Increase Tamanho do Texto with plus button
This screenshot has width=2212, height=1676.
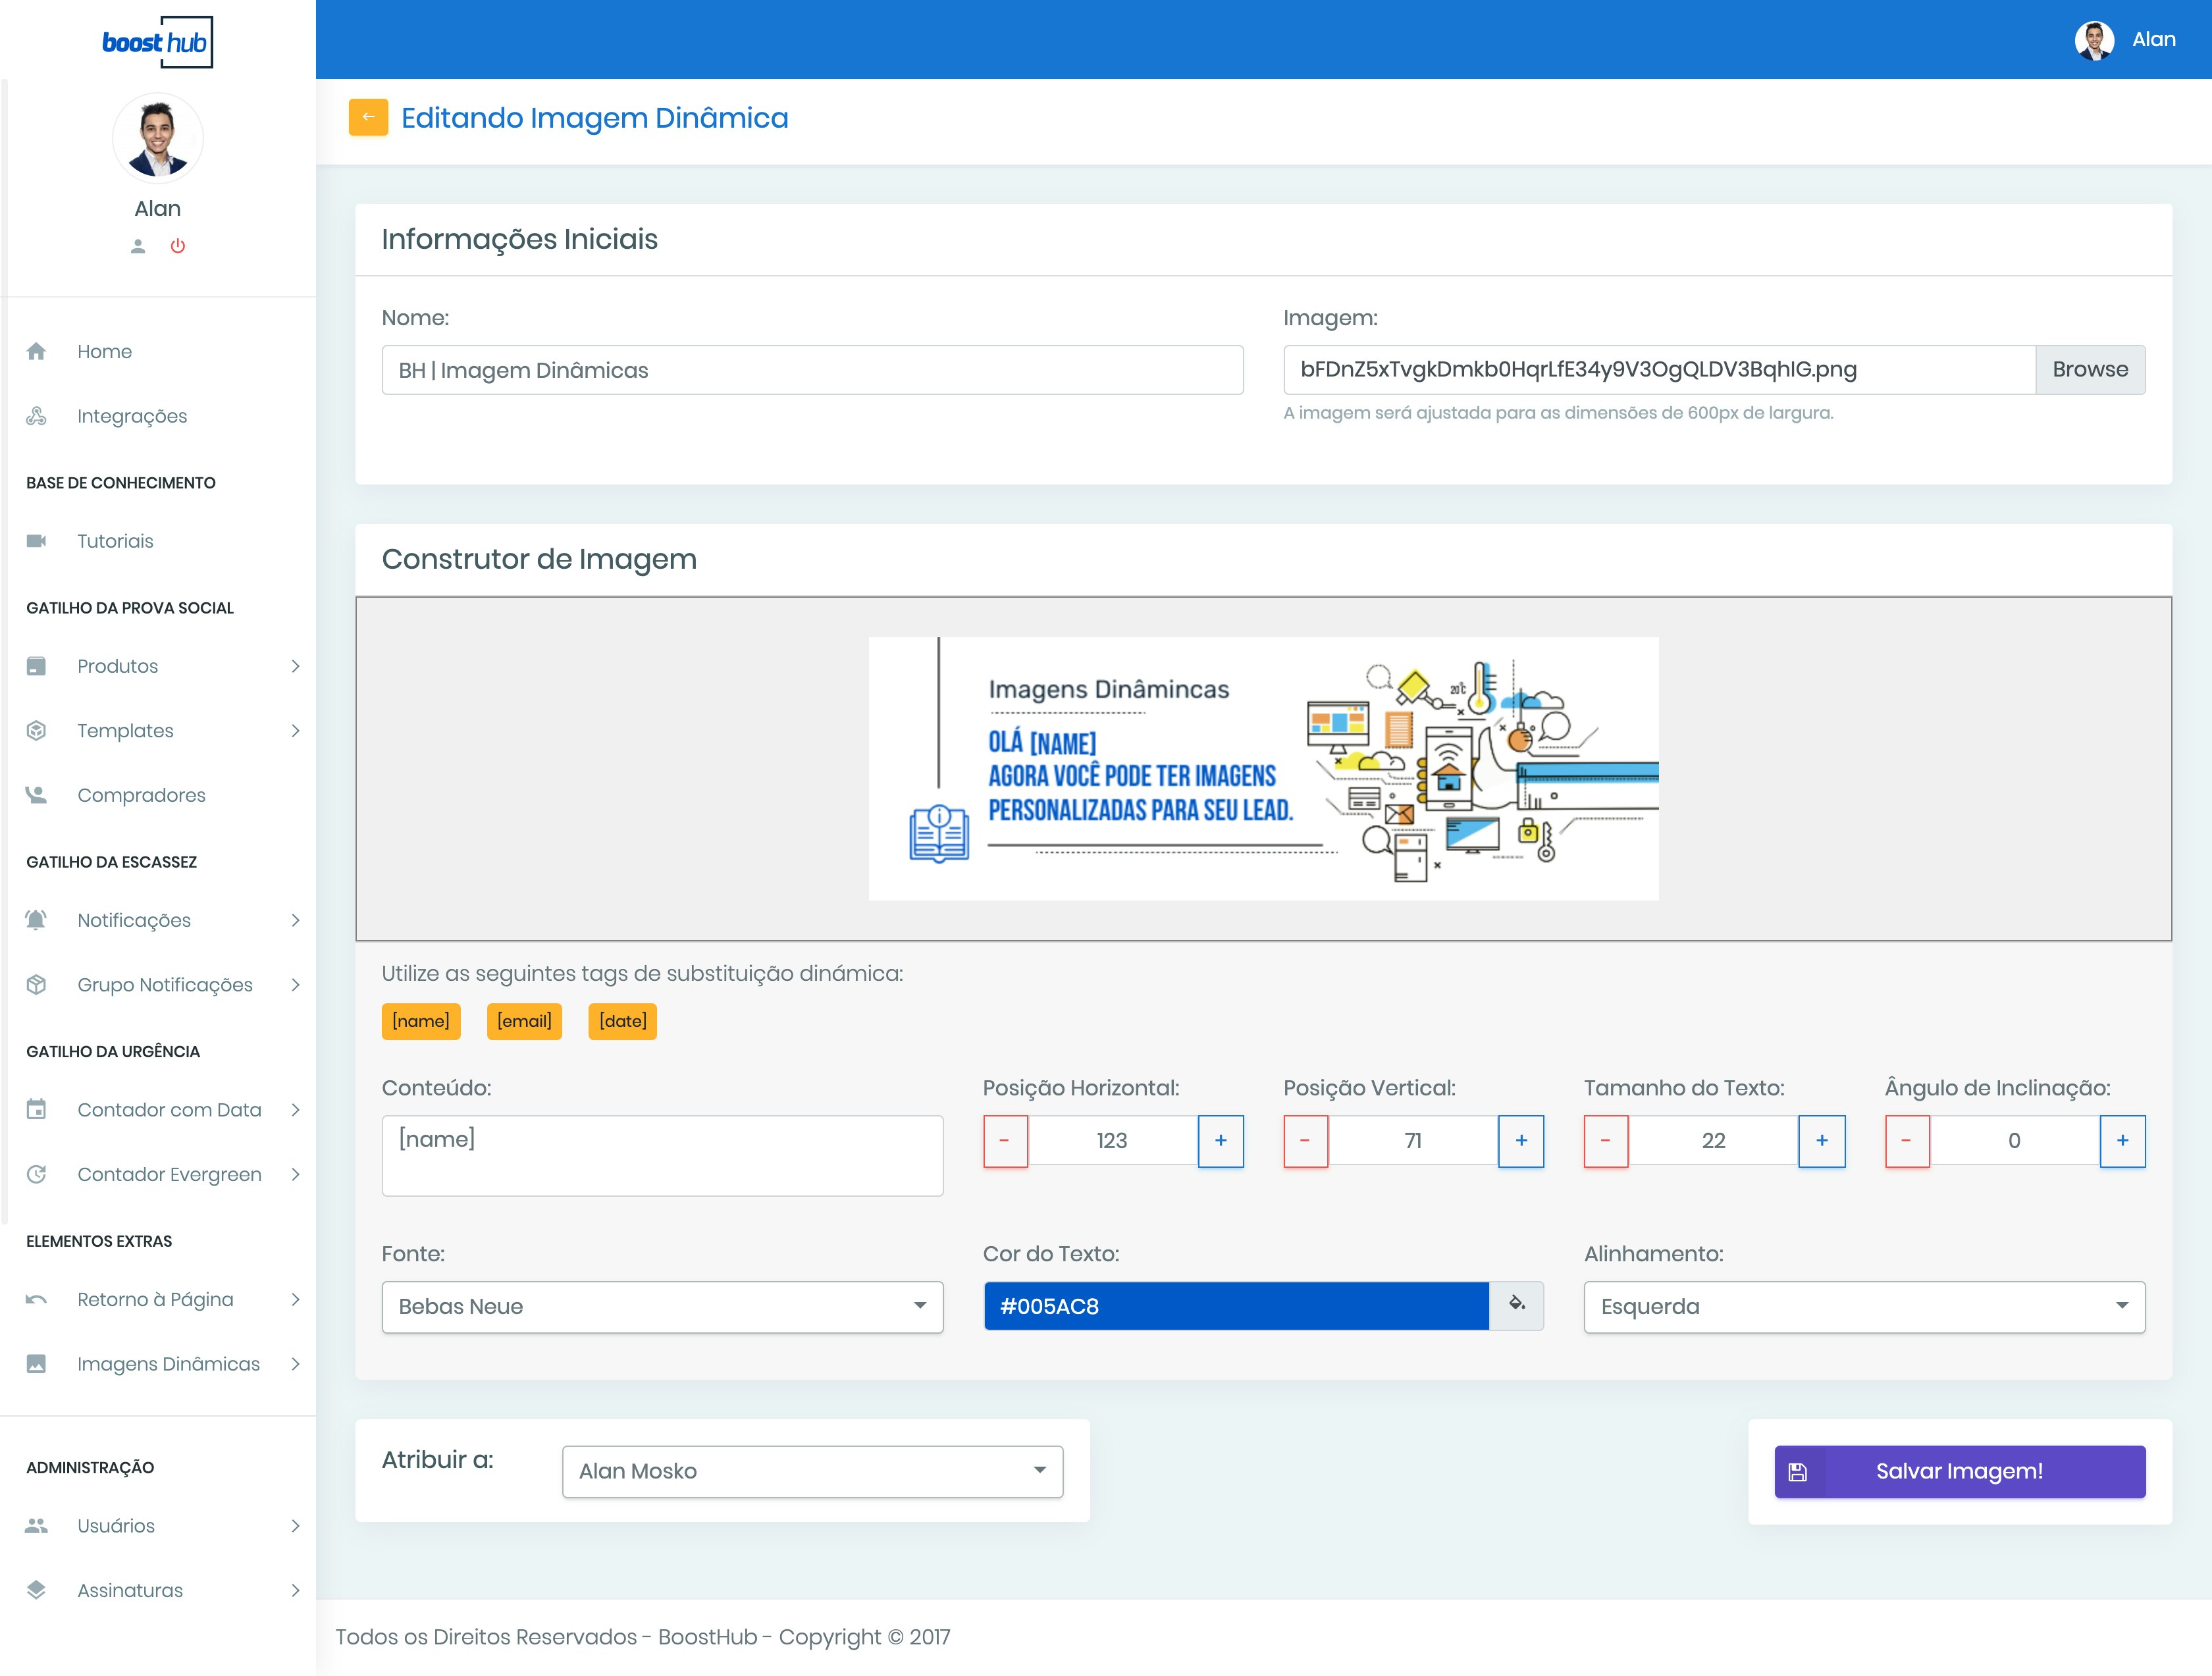[x=1821, y=1140]
